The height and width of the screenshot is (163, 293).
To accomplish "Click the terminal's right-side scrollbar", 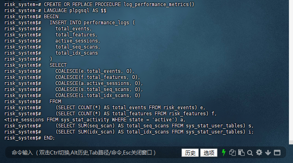I will [x=291, y=73].
